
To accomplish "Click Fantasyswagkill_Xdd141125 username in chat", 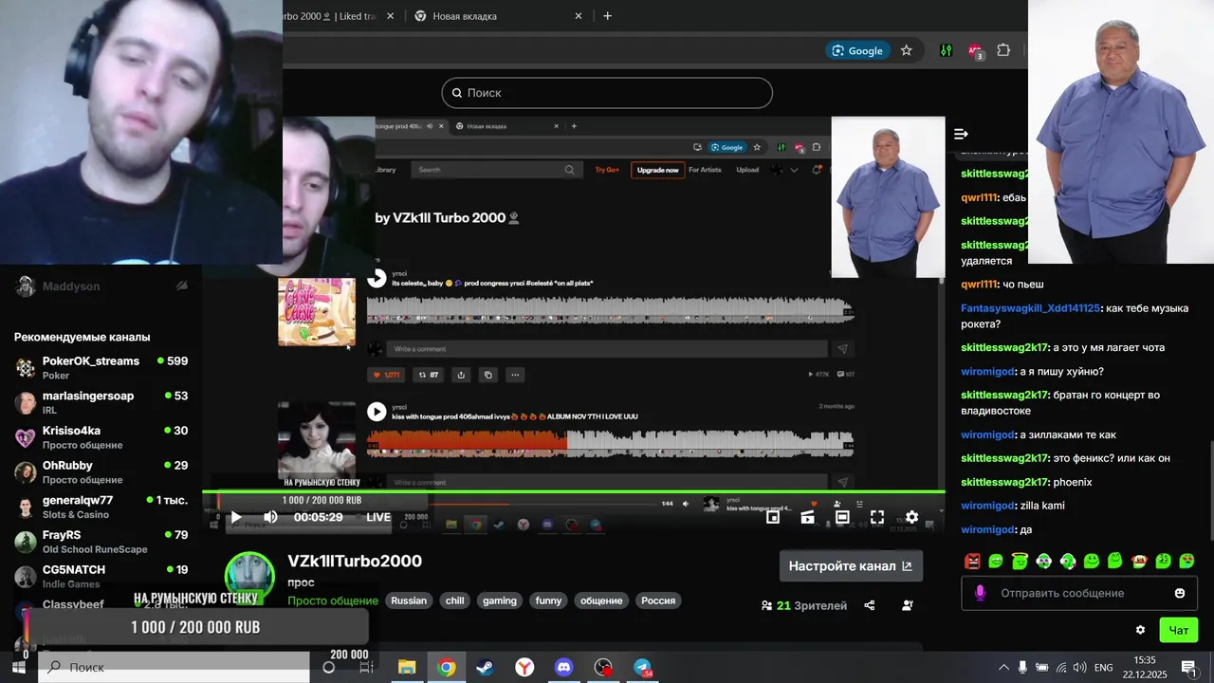I will tap(1030, 308).
